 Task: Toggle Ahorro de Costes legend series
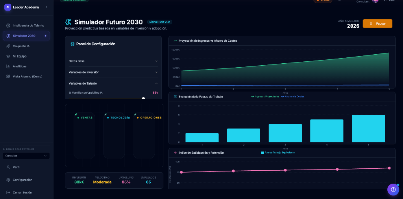point(293,96)
